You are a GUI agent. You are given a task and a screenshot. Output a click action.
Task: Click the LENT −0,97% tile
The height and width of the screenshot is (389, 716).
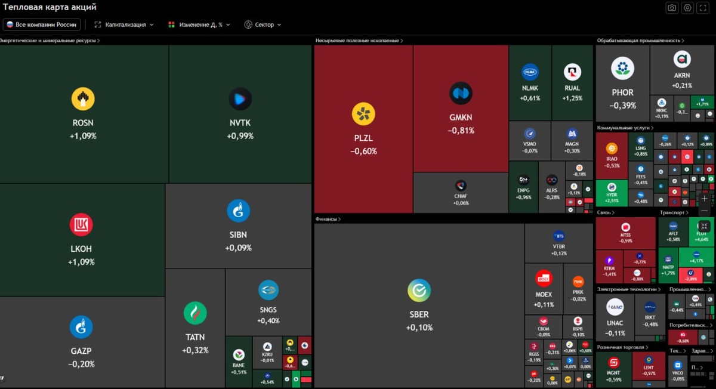[x=648, y=366]
